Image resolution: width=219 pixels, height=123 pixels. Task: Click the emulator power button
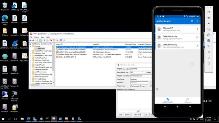[209, 12]
